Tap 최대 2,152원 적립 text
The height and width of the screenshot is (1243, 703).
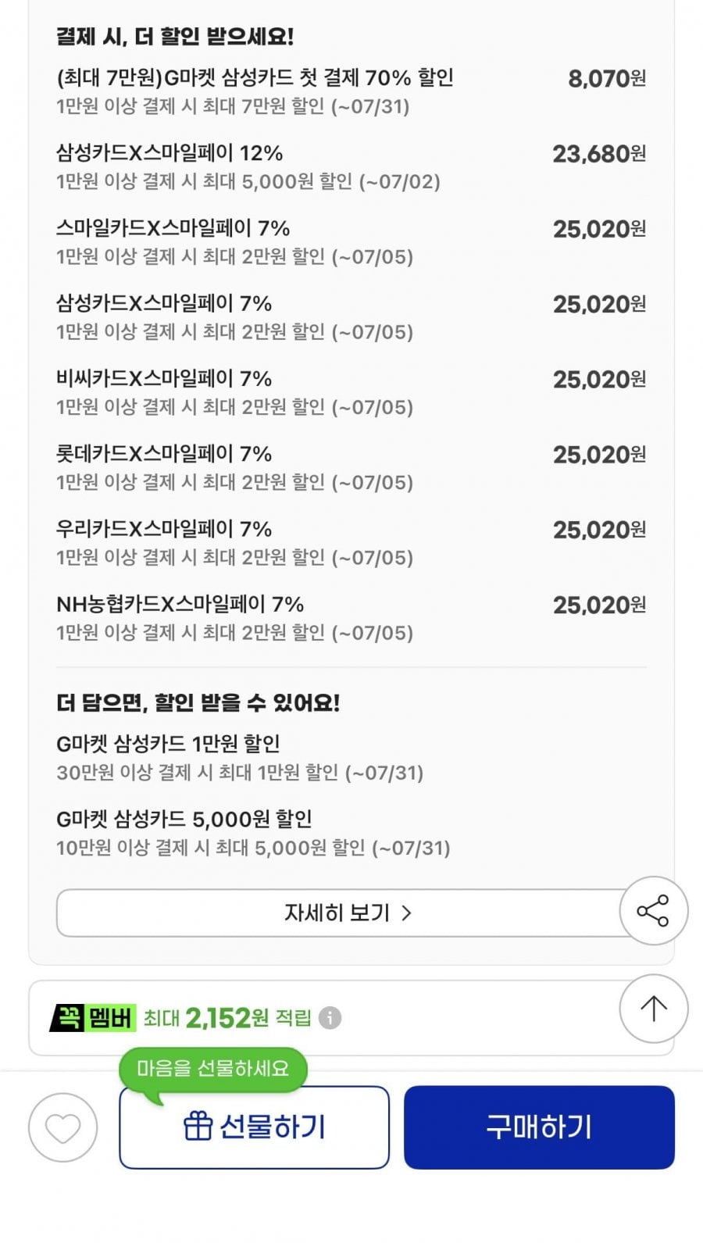pyautogui.click(x=227, y=1018)
